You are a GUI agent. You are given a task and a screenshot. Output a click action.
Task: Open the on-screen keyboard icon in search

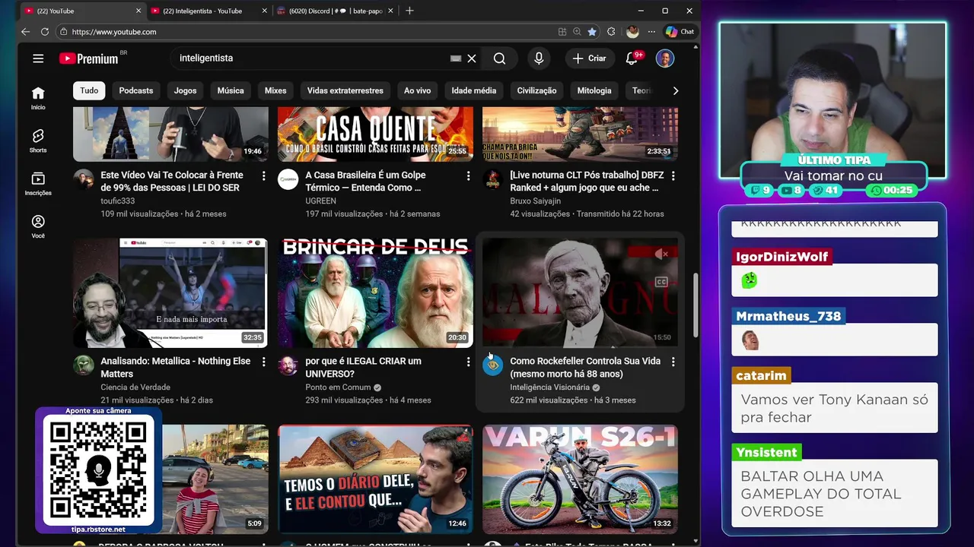(456, 58)
